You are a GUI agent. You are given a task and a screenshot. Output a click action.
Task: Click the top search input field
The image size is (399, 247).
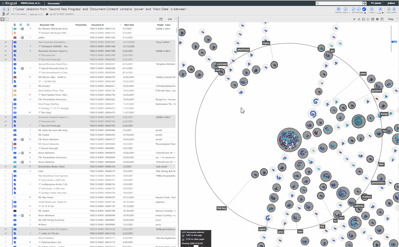pyautogui.click(x=339, y=3)
